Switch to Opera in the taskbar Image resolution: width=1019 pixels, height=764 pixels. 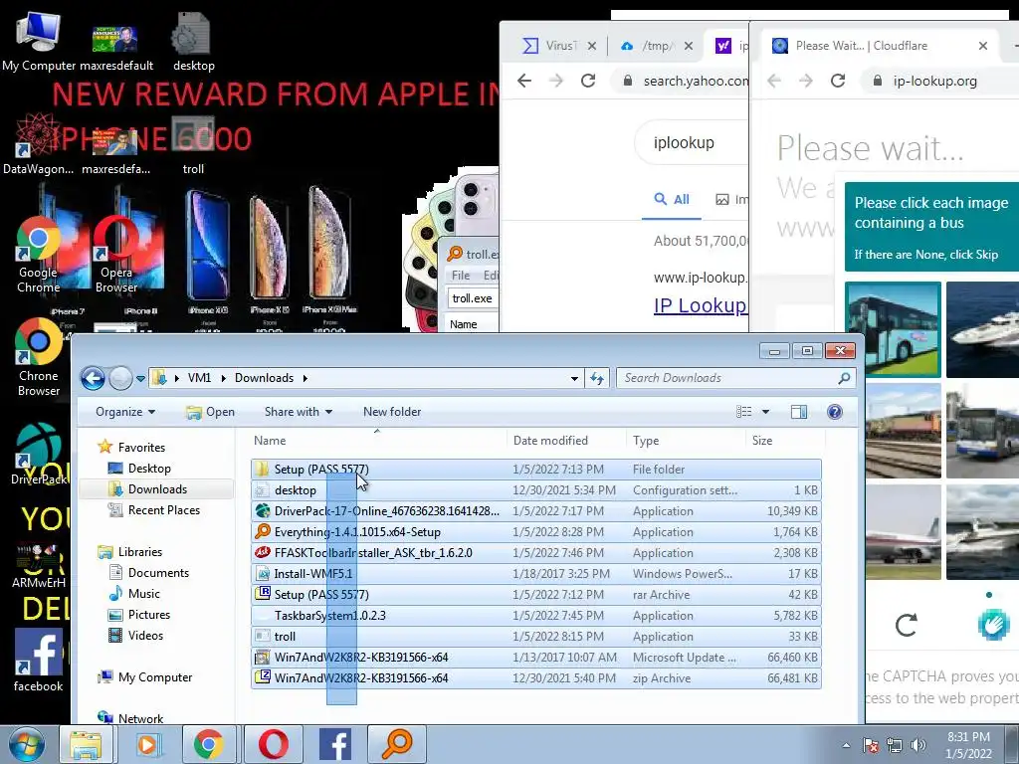click(x=274, y=744)
